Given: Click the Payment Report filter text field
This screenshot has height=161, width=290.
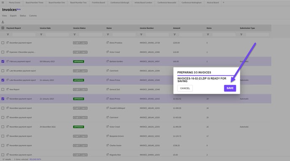Looking at the screenshot, I should 24,35.
